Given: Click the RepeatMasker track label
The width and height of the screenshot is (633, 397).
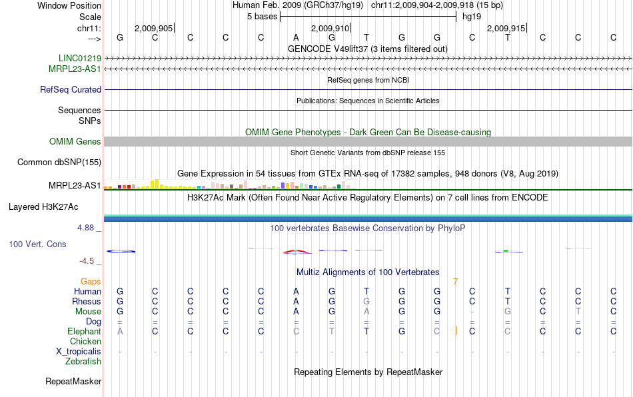Looking at the screenshot, I should click(73, 381).
